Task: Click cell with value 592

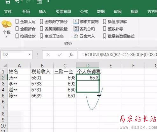Action: pos(65,84)
